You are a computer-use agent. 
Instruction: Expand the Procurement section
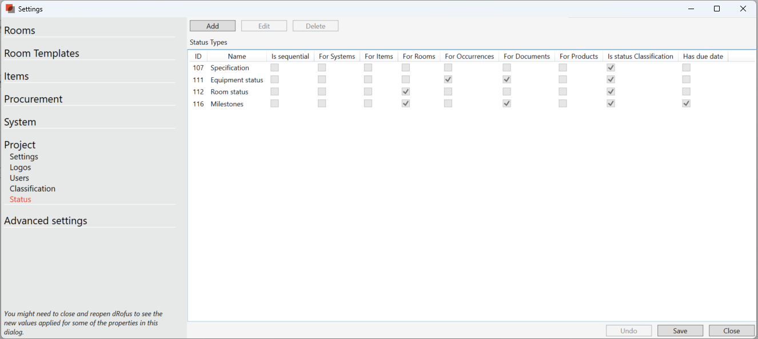pyautogui.click(x=33, y=99)
